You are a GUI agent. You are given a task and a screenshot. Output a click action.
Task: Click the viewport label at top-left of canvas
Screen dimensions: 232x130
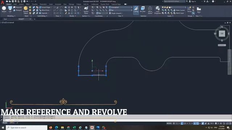[7, 22]
